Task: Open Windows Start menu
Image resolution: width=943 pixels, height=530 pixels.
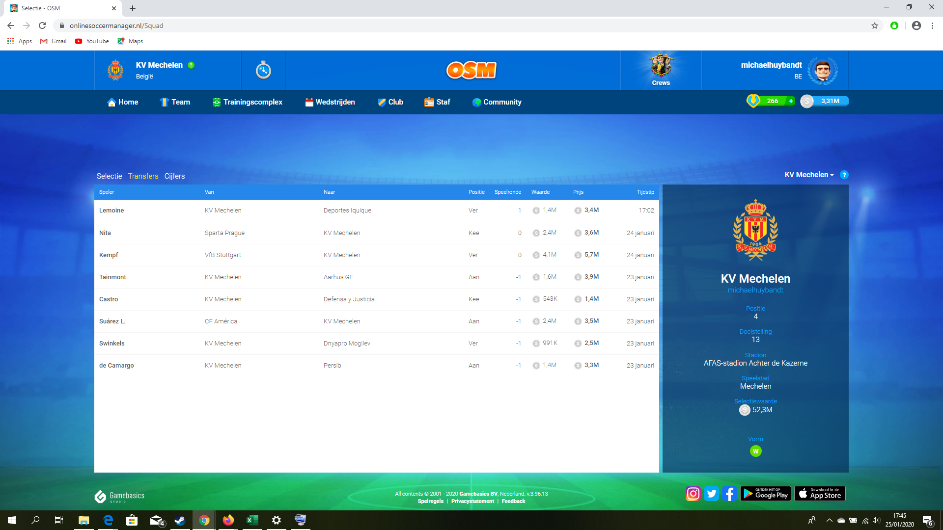Action: tap(12, 520)
